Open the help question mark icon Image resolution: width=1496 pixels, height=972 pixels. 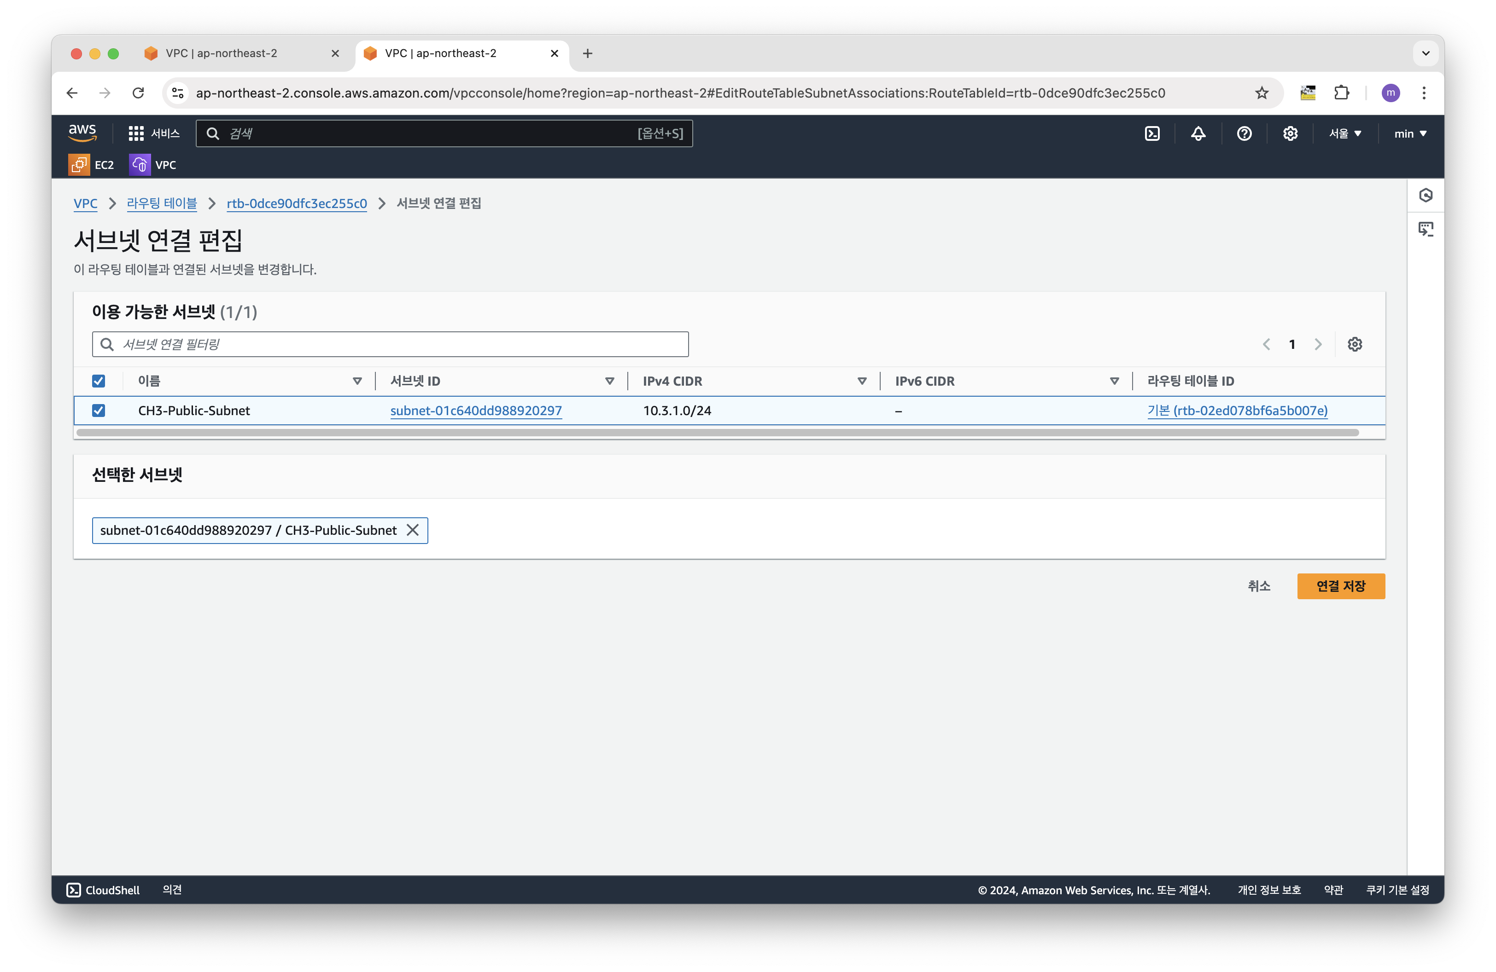coord(1244,134)
